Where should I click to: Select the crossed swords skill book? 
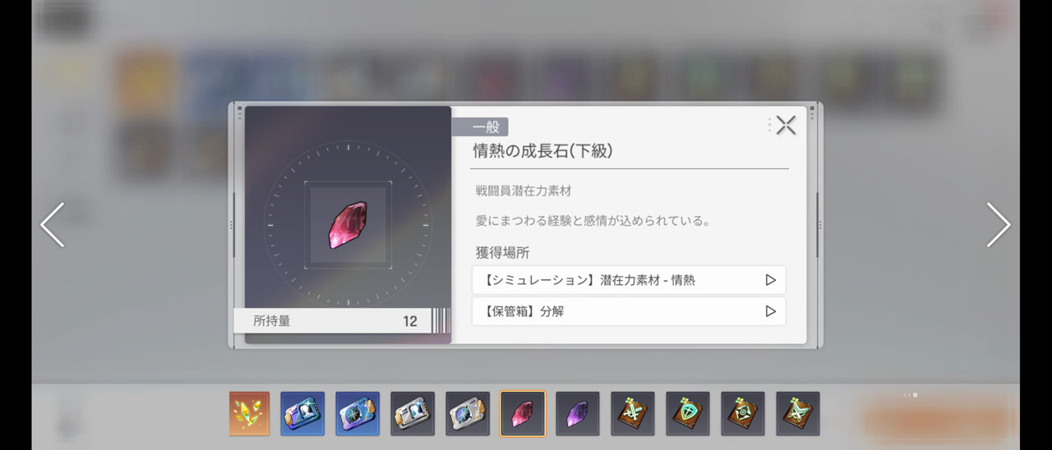(633, 414)
